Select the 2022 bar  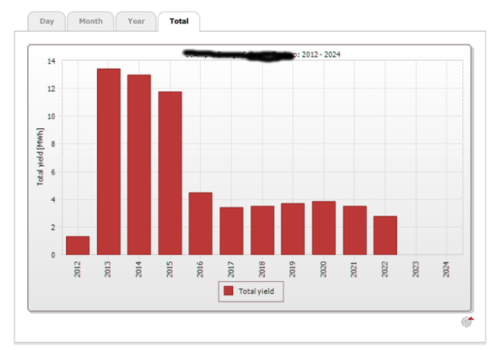tap(385, 235)
